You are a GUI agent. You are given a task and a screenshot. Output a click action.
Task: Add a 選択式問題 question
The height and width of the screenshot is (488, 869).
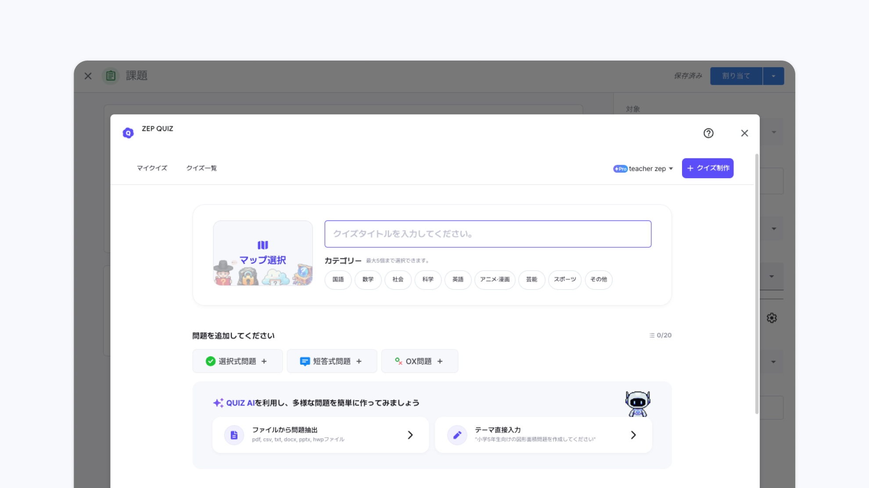(x=237, y=361)
